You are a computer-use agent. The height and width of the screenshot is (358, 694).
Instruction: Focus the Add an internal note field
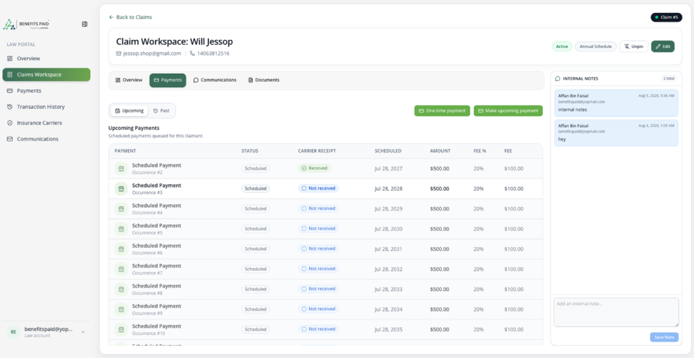pos(616,313)
